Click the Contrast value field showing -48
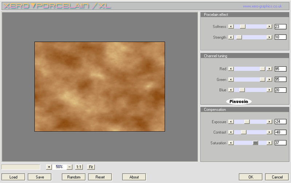The image size is (291, 183). pos(280,132)
